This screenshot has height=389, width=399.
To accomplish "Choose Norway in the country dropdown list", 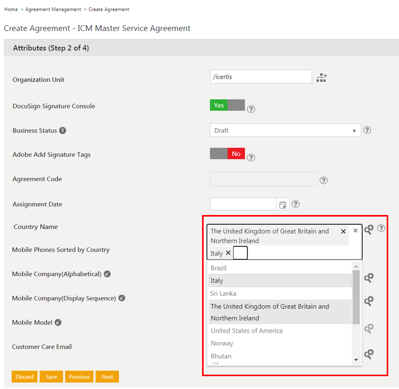I will [222, 343].
